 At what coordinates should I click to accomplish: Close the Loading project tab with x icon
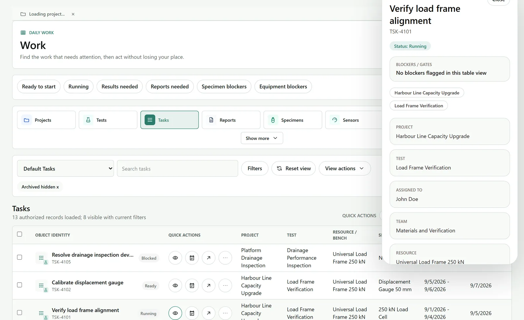pos(73,14)
